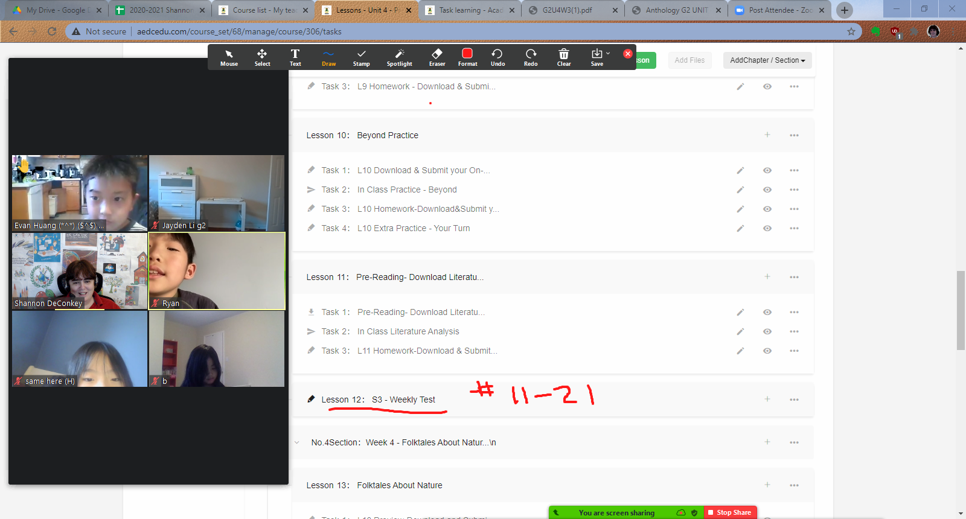Edit In Class Practice - Beyond task

pyautogui.click(x=740, y=190)
